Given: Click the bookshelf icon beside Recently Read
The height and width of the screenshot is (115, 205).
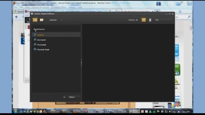Looking at the screenshot, I should pos(35,49).
